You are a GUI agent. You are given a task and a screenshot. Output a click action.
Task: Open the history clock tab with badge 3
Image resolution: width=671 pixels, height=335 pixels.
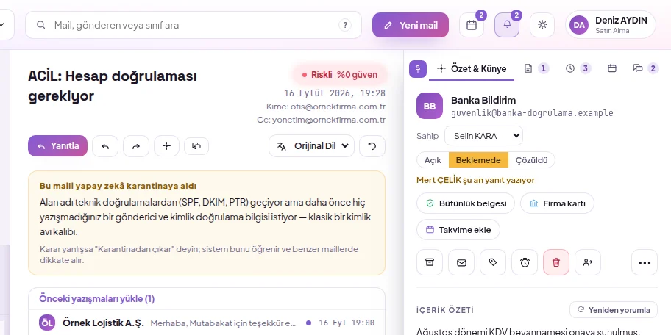tap(578, 68)
